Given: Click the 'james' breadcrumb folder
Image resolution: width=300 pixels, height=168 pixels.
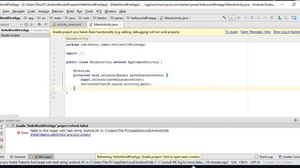Looking at the screenshot, I should pyautogui.click(x=117, y=18).
